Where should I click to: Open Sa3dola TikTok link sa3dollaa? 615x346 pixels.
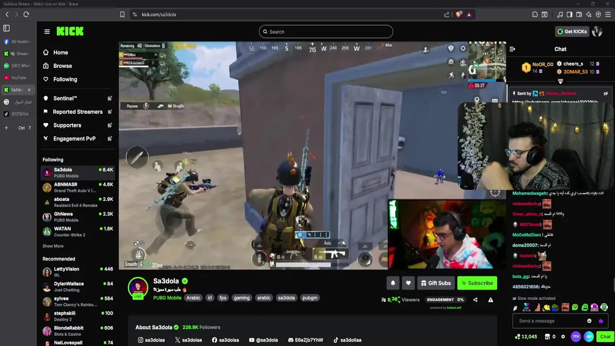click(x=347, y=340)
